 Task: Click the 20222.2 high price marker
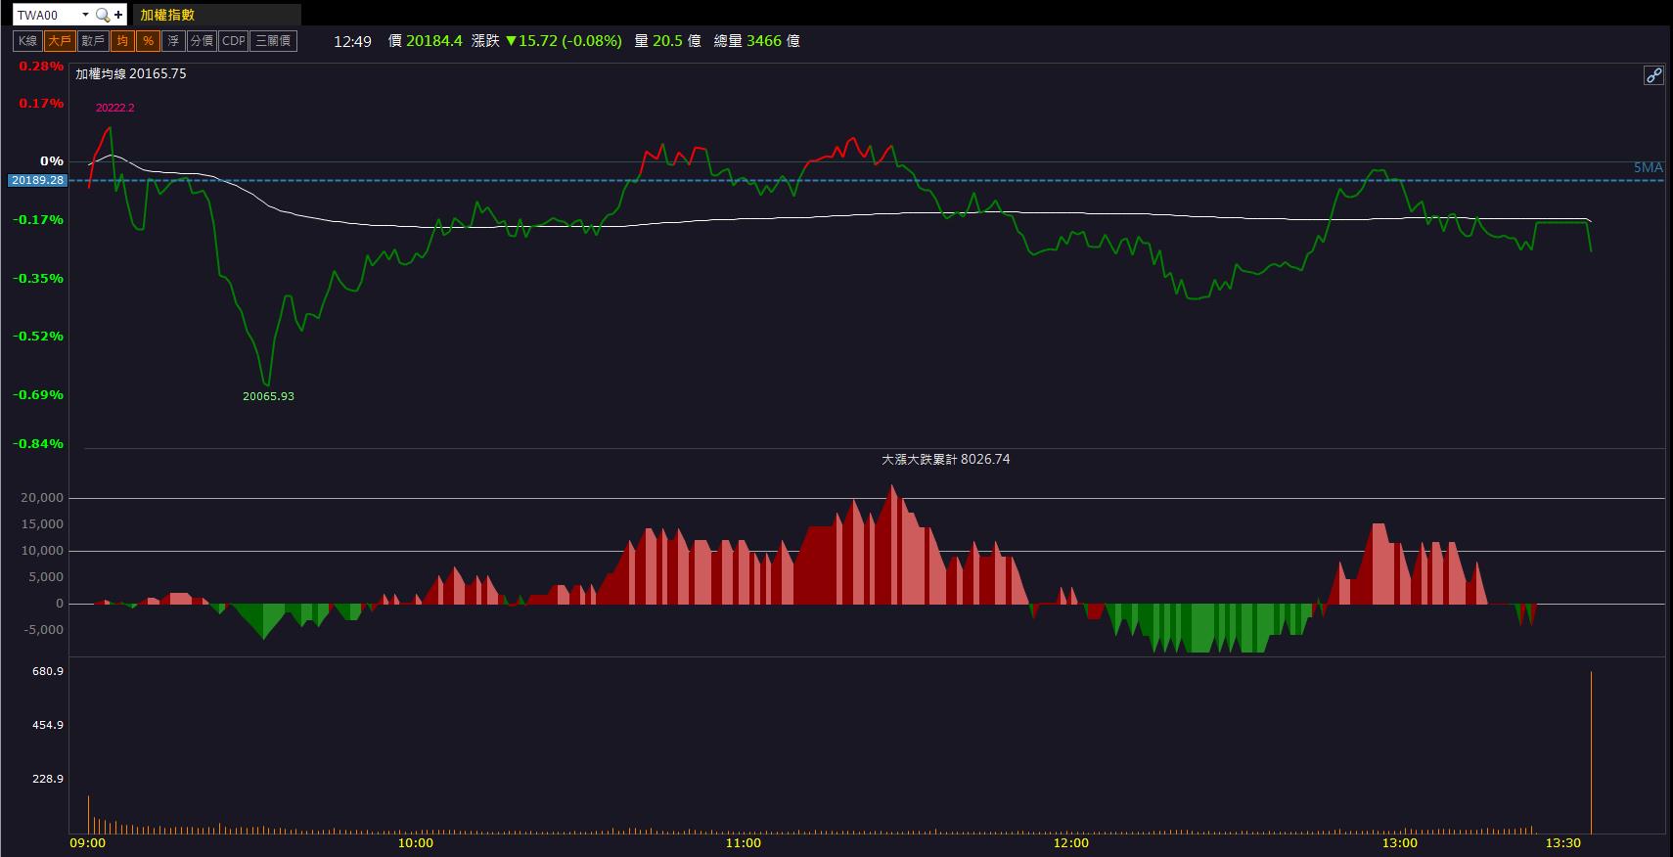coord(114,108)
